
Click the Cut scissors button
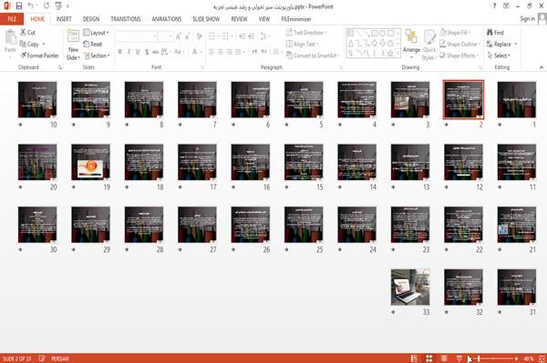click(27, 33)
